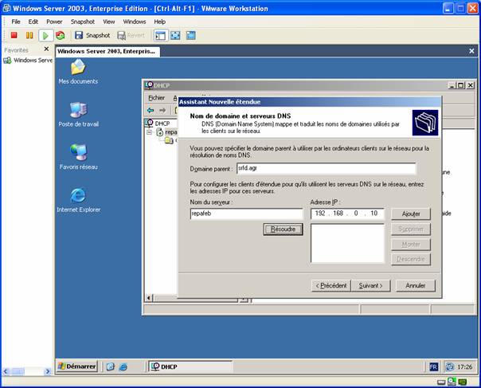Click the show desktop quick launch icon
Viewport: 481px width, 388px height.
click(111, 366)
